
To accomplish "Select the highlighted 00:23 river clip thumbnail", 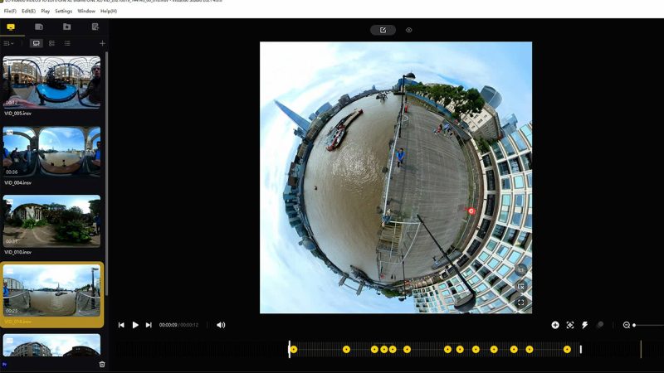I will click(51, 291).
